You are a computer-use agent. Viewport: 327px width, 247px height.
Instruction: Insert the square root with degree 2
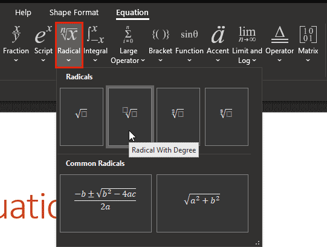(x=178, y=117)
